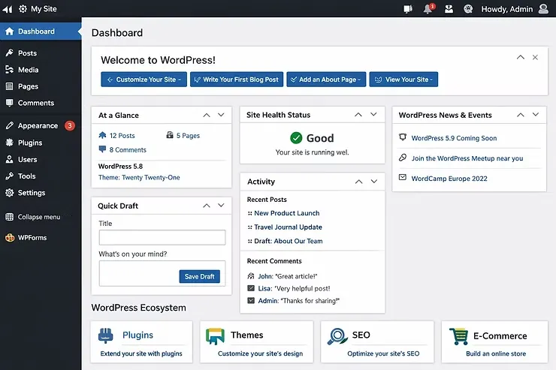
Task: Click John's Great article comment
Action: [288, 276]
